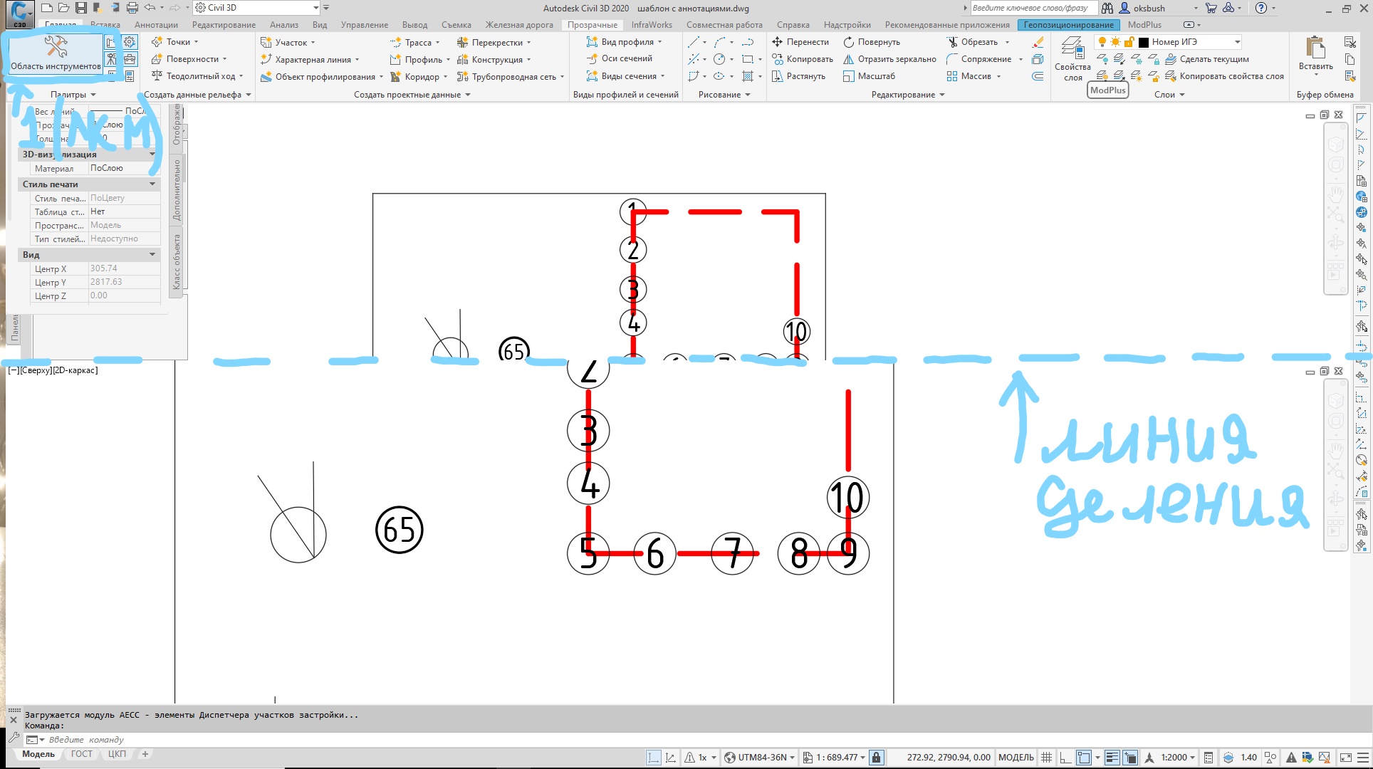Viewport: 1373px width, 769px height.
Task: Click the Move (Перенести) tool
Action: click(801, 42)
